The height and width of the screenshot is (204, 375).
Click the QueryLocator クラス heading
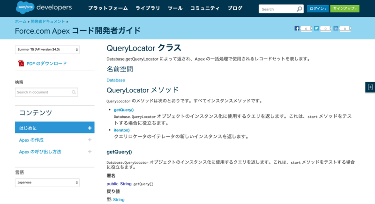(144, 48)
